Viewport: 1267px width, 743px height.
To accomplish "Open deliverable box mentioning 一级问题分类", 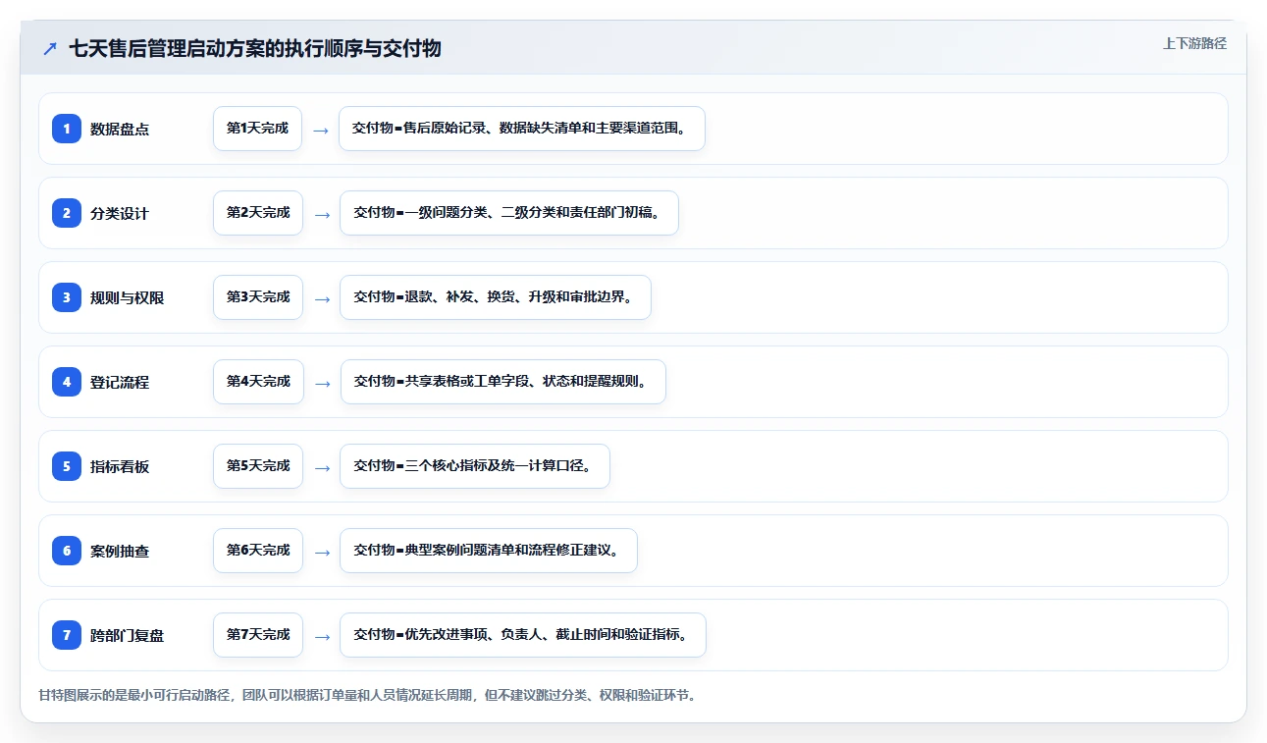I will pos(509,213).
